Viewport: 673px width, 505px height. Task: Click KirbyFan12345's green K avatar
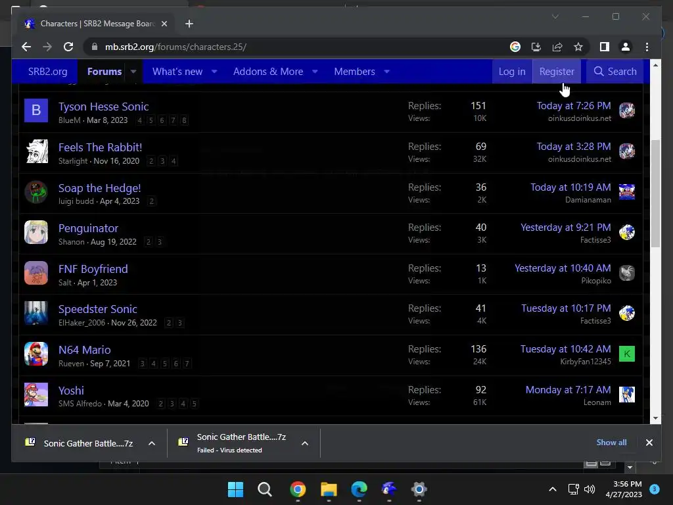click(x=626, y=354)
